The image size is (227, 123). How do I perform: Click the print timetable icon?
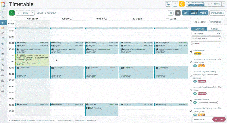(171, 13)
